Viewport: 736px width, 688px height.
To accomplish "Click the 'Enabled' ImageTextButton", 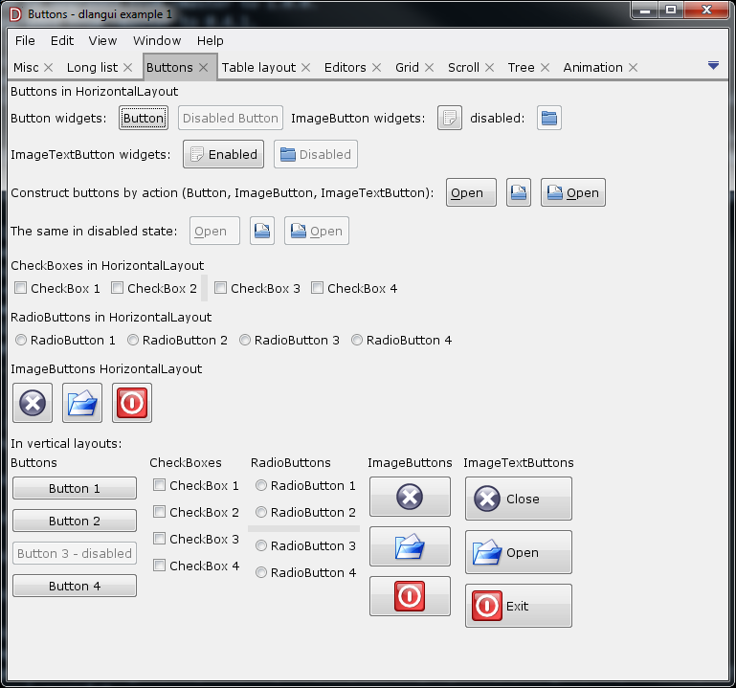I will tap(223, 154).
